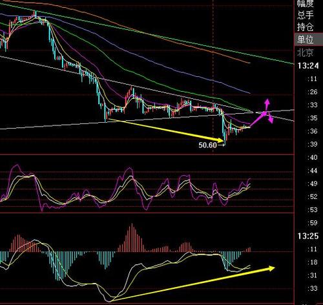Click the small white arrow beside 50.60

coord(222,145)
